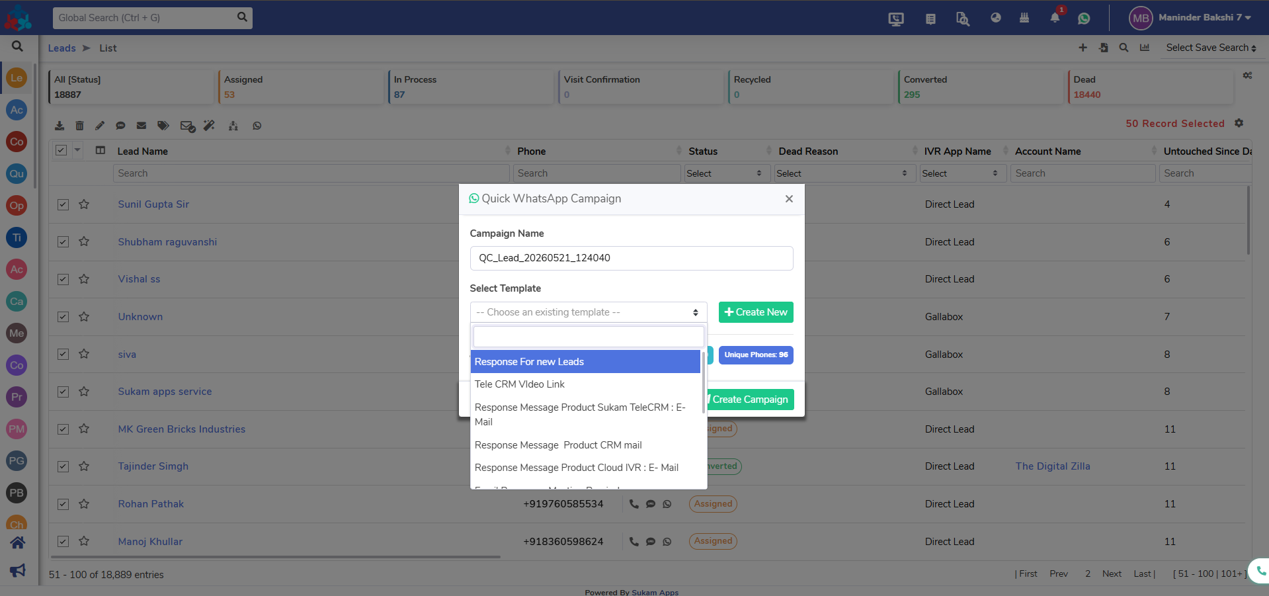Uncheck the Vishal ss row checkbox
The image size is (1269, 596).
click(63, 279)
